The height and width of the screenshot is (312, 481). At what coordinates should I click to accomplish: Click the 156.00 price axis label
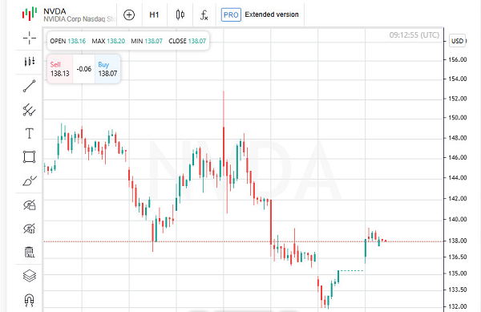point(458,59)
